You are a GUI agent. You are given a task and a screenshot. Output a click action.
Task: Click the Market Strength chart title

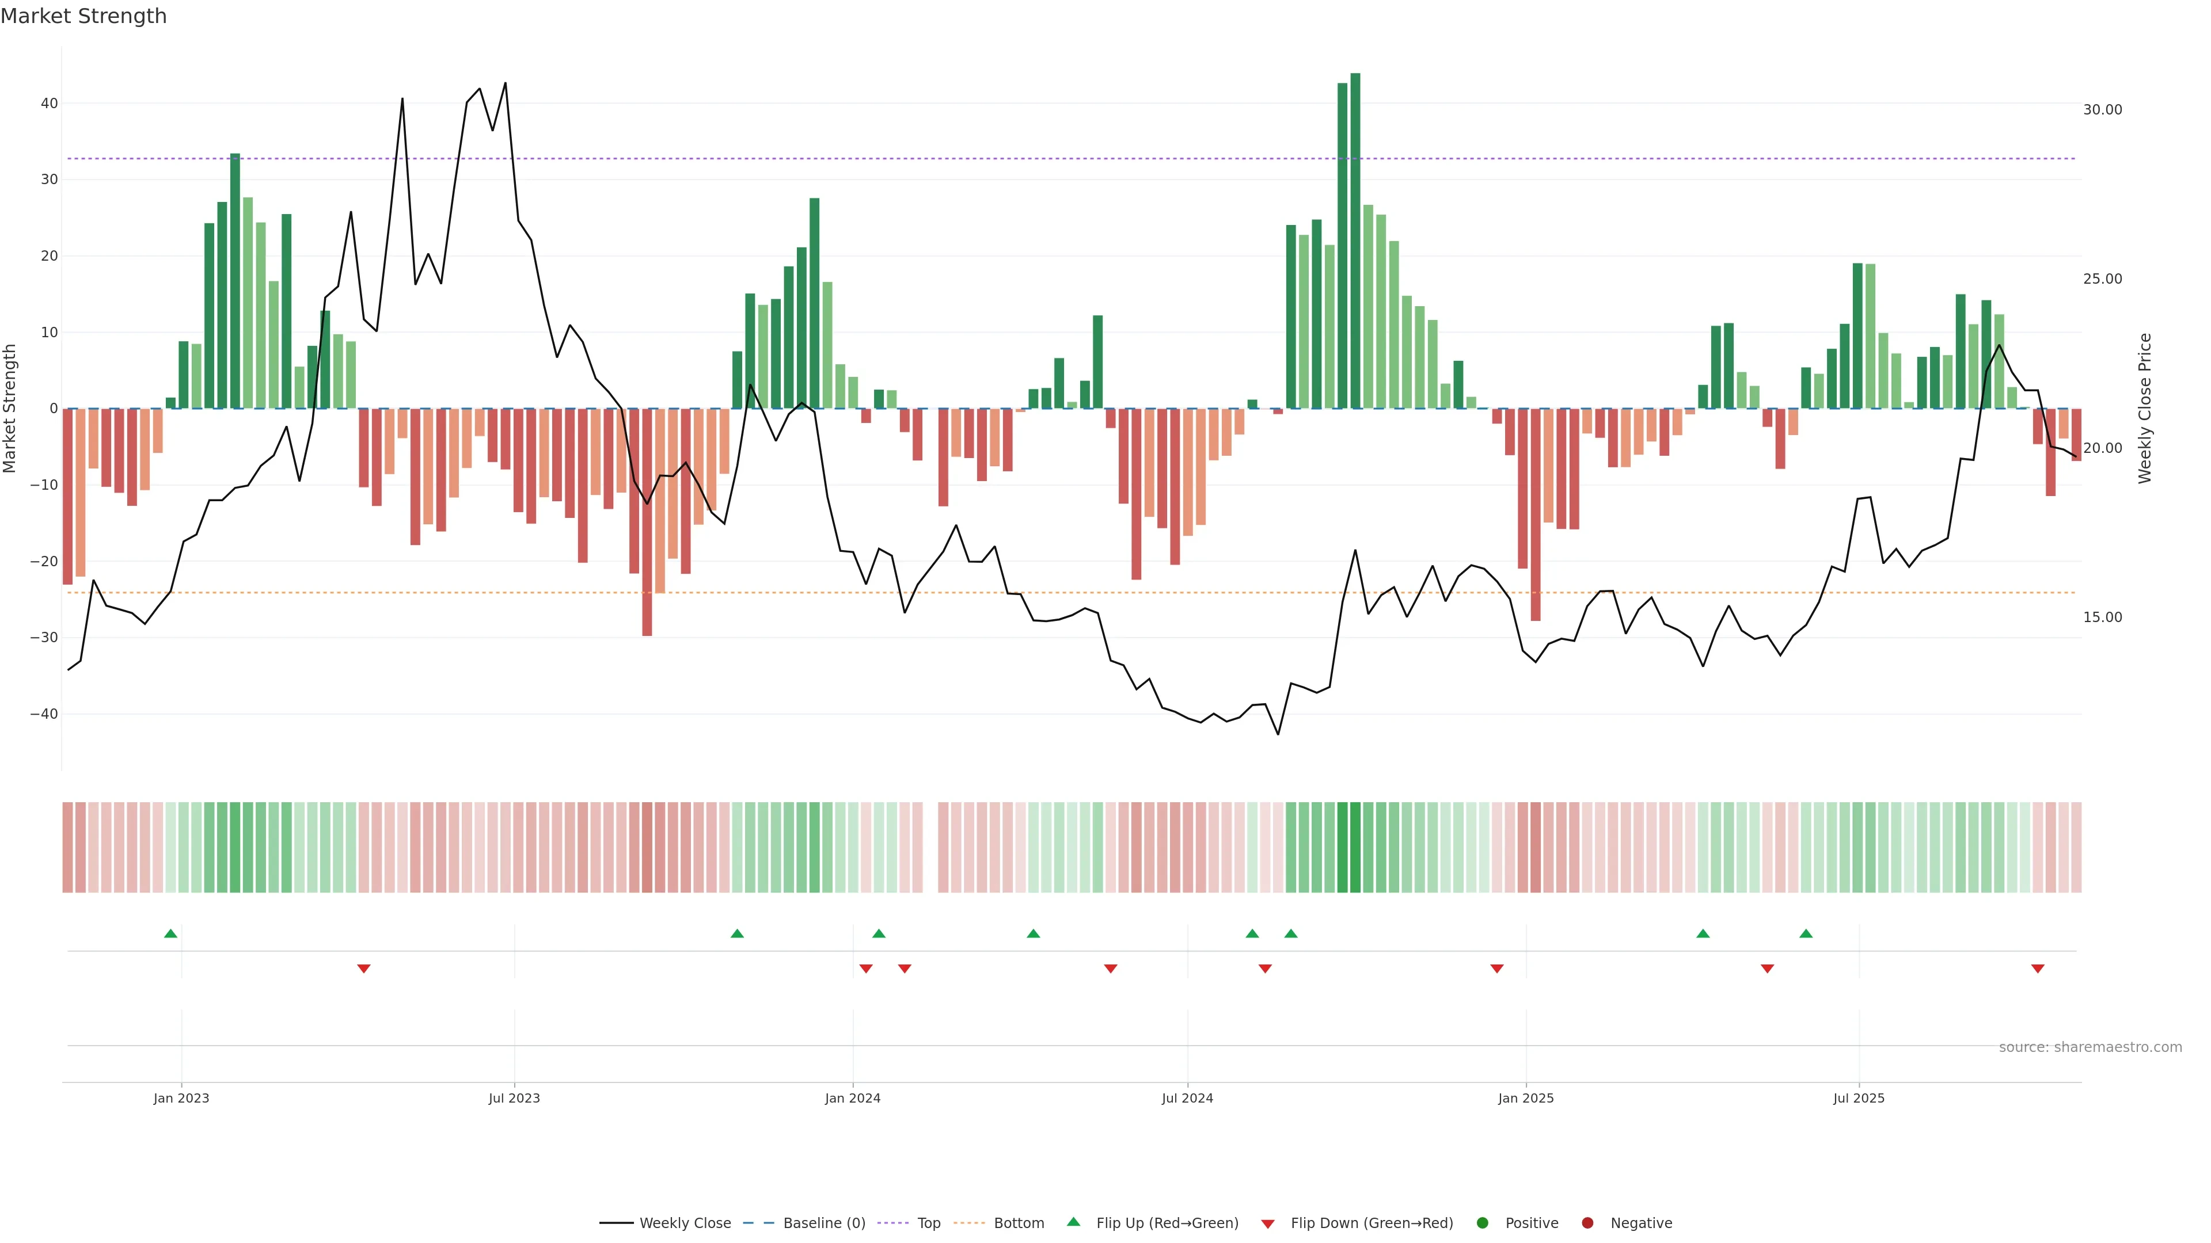(x=83, y=16)
